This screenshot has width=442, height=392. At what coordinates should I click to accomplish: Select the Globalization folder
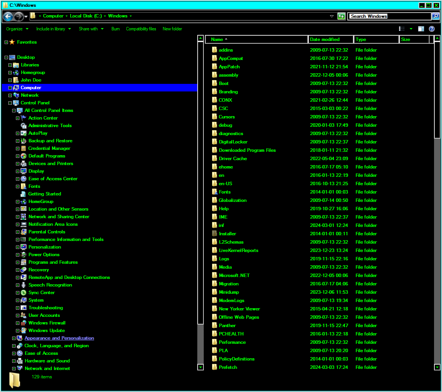tap(233, 200)
